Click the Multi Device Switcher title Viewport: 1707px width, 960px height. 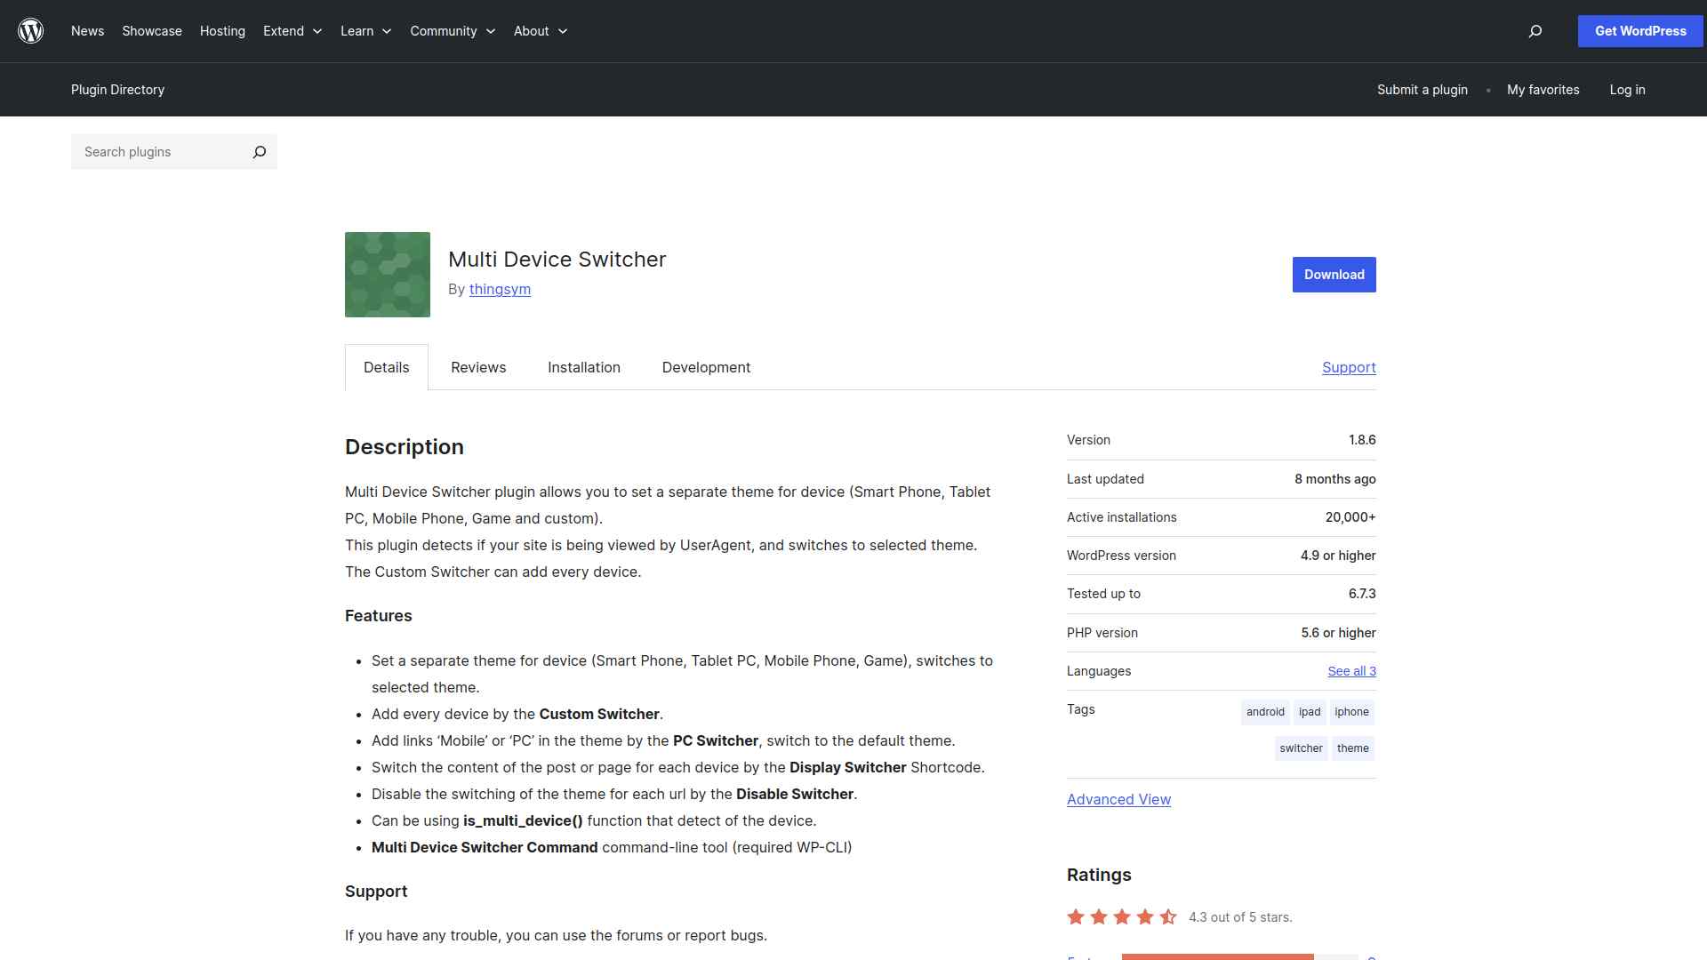pyautogui.click(x=557, y=260)
